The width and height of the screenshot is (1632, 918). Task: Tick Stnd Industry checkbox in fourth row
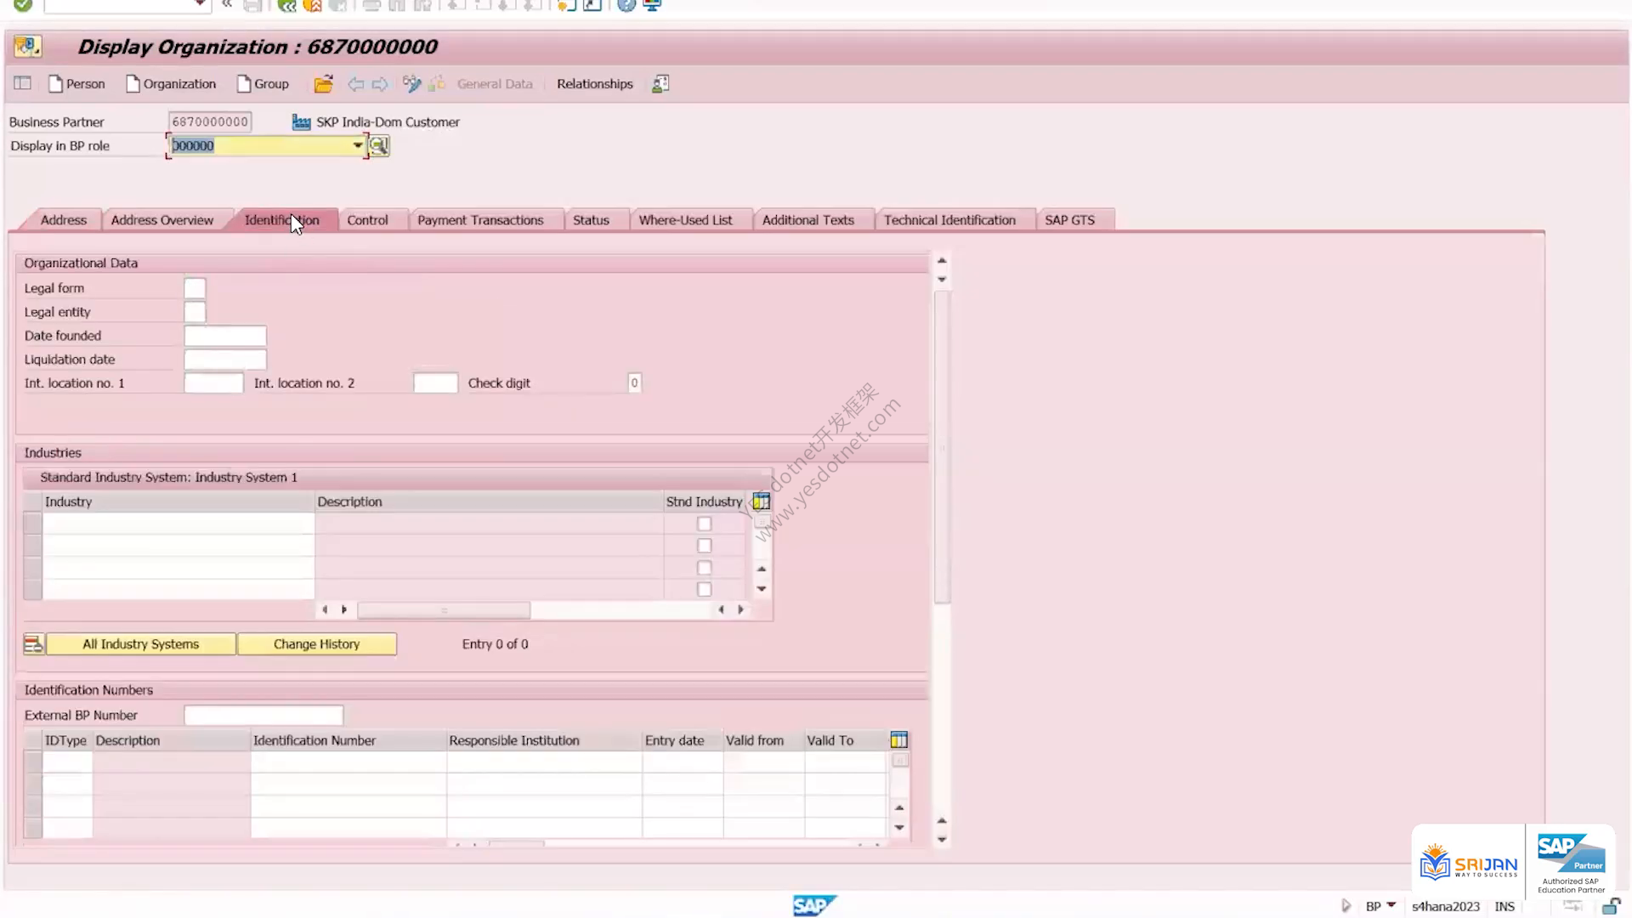704,589
